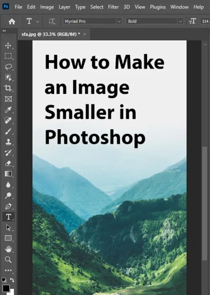210x295 pixels.
Task: Click the scrollbar up arrow
Action: 205,45
